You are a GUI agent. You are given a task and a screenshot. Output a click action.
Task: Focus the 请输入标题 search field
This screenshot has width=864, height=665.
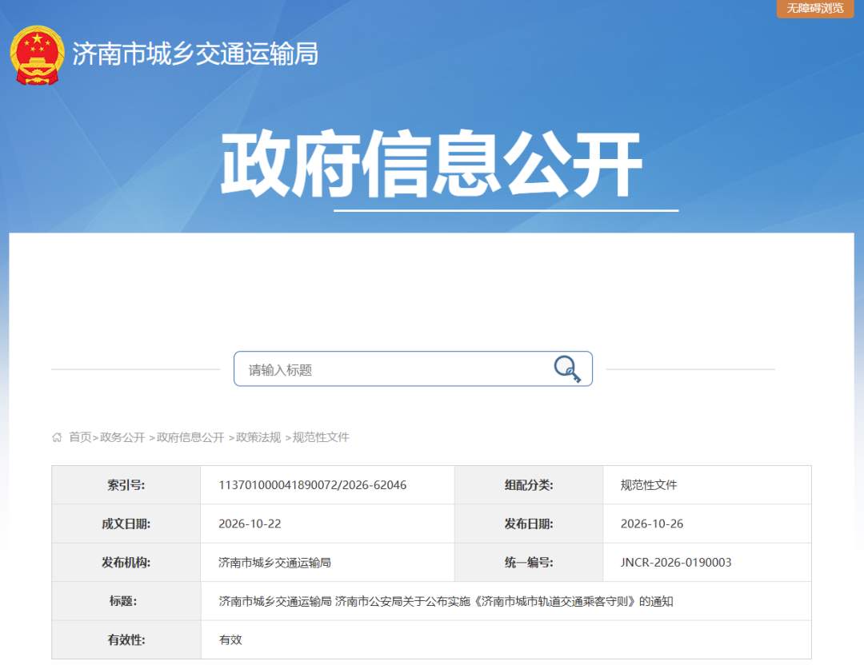(x=413, y=368)
